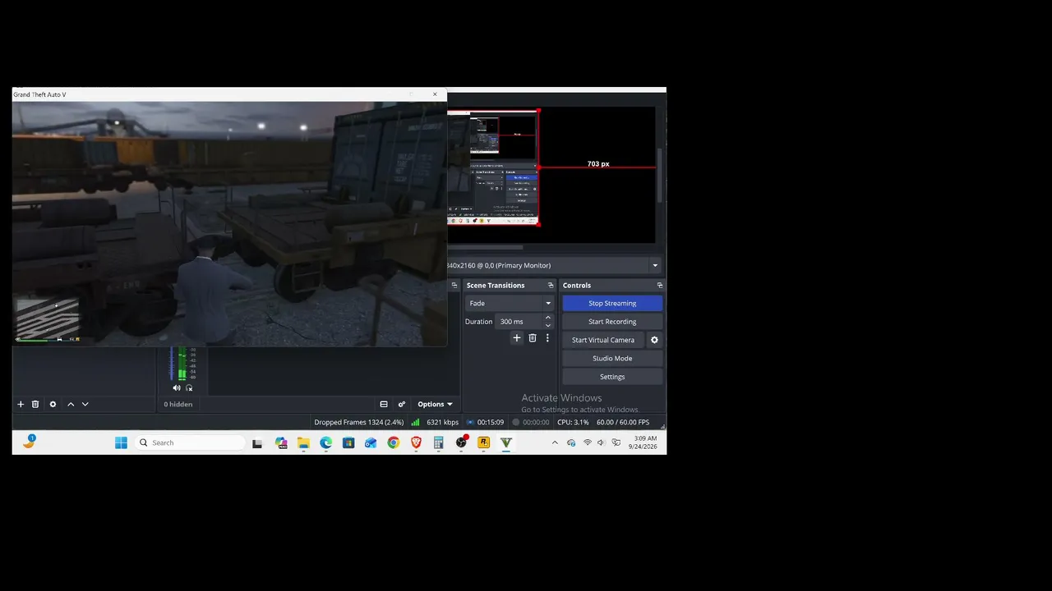Enable Studio Mode

612,359
